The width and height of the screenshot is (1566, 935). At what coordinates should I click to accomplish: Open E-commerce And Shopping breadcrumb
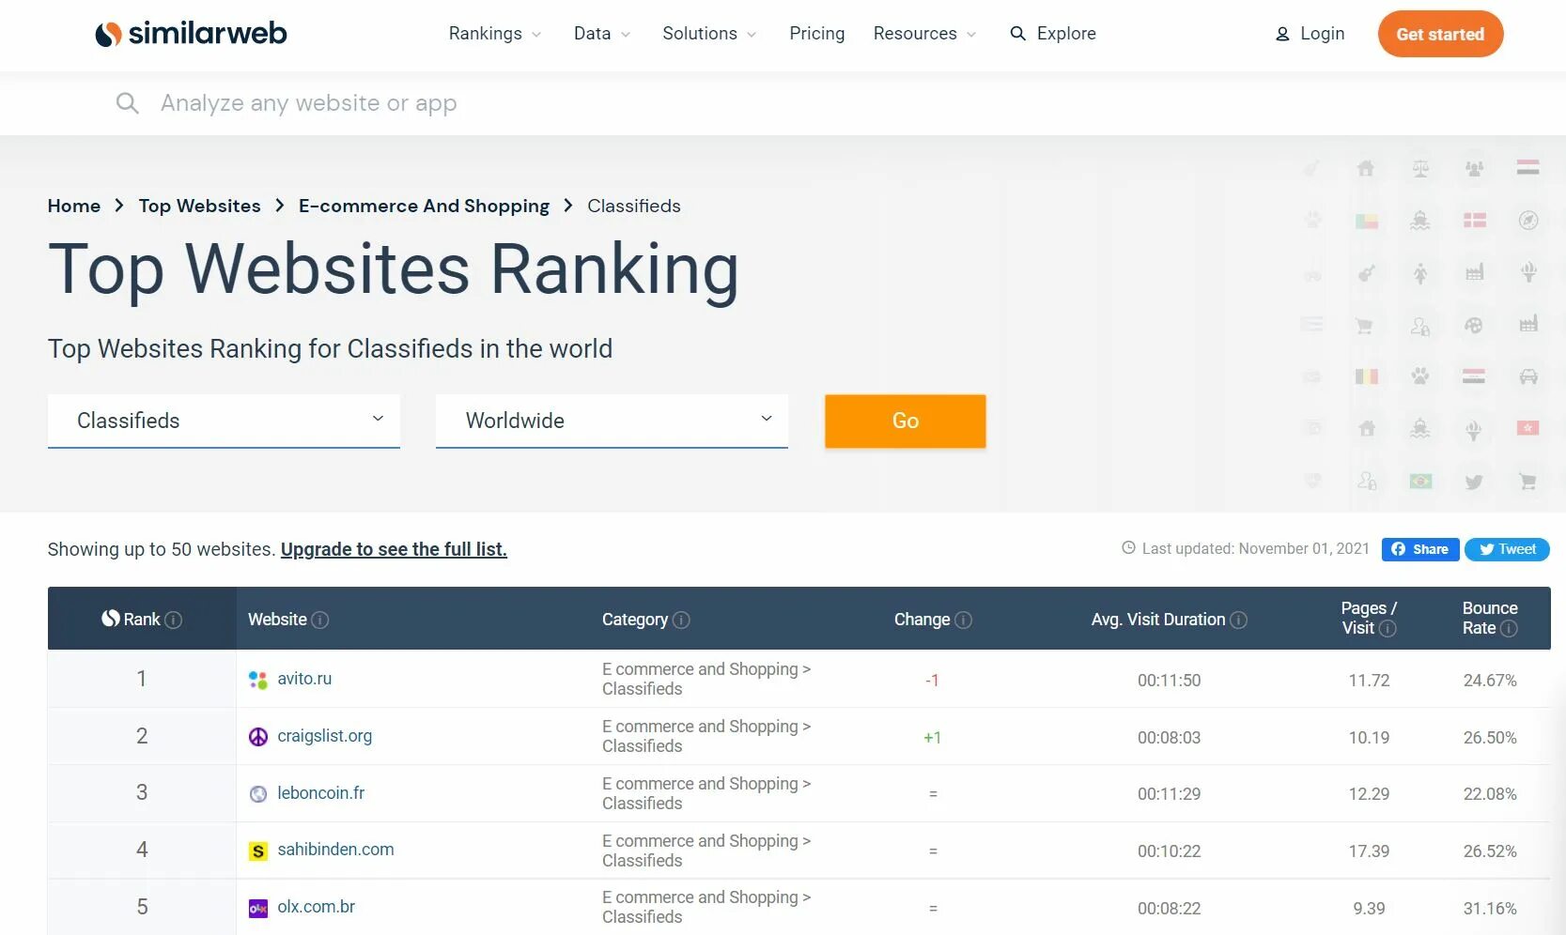tap(424, 206)
